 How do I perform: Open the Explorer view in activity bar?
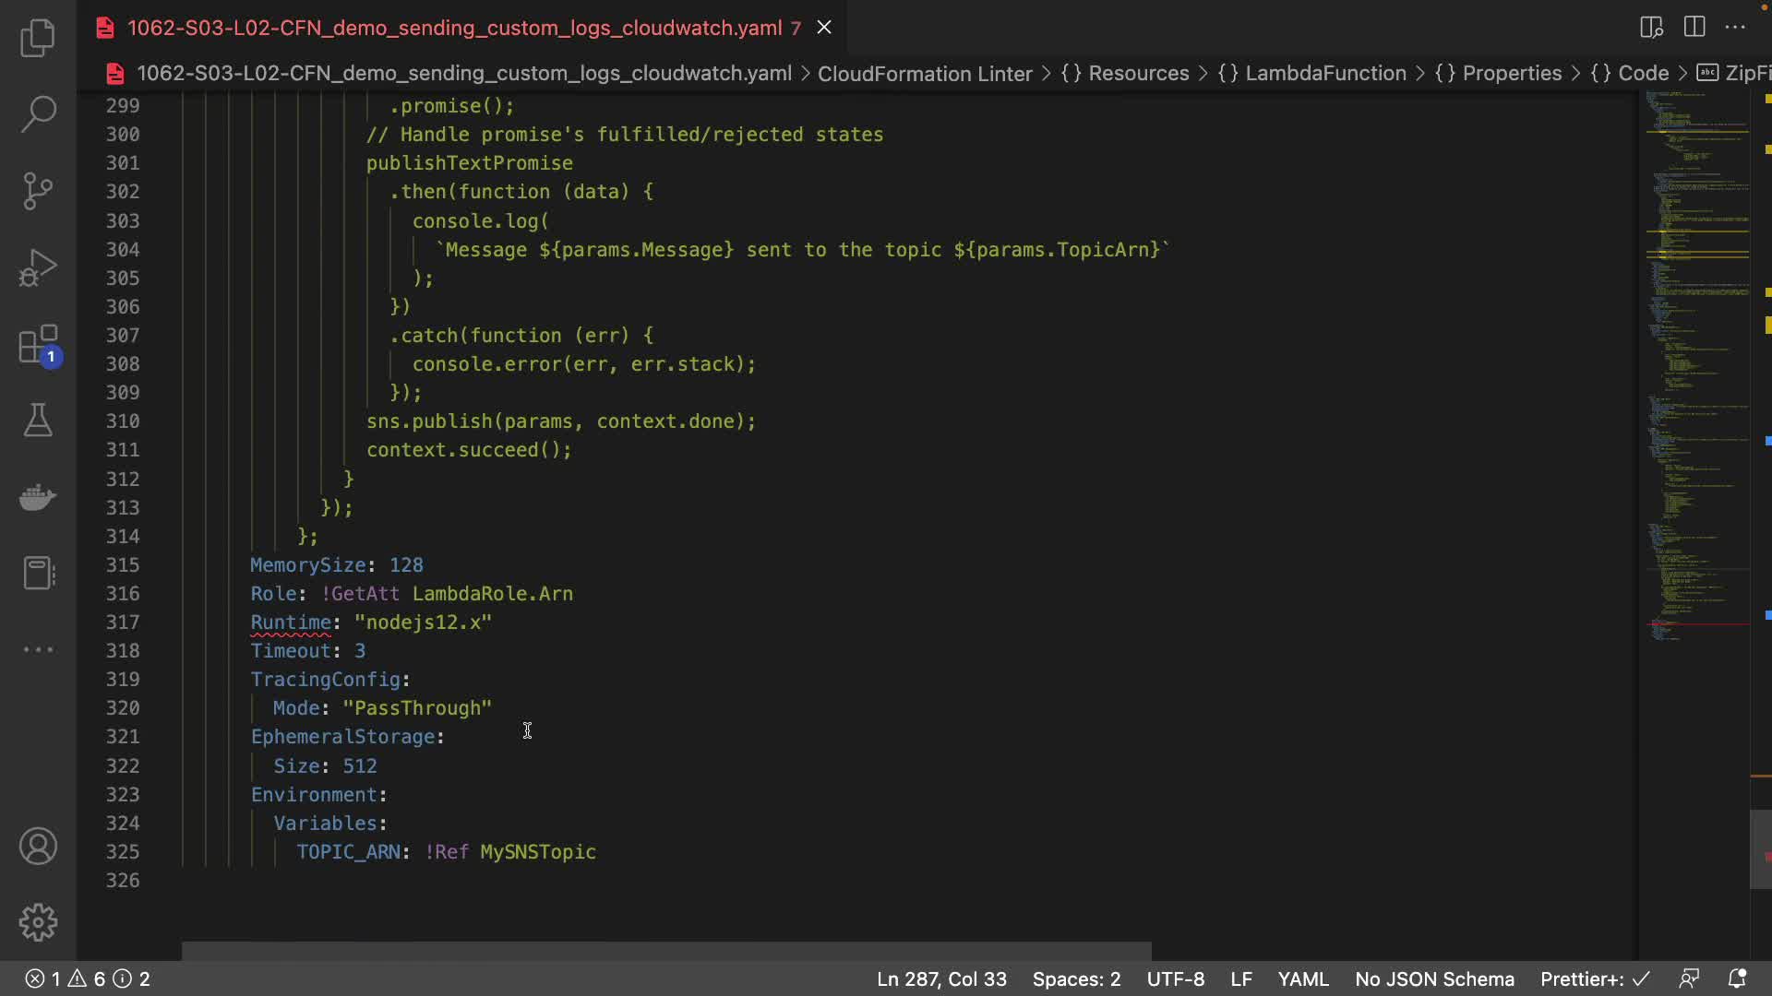(x=38, y=38)
